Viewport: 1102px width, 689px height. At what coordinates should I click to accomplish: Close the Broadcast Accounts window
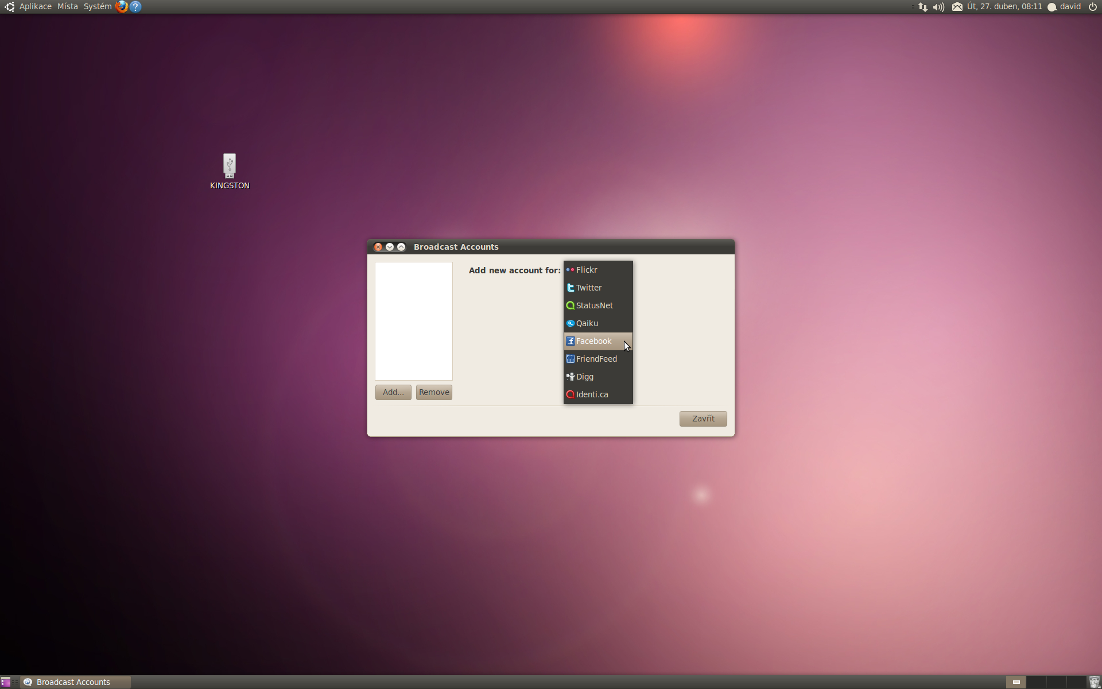coord(378,247)
